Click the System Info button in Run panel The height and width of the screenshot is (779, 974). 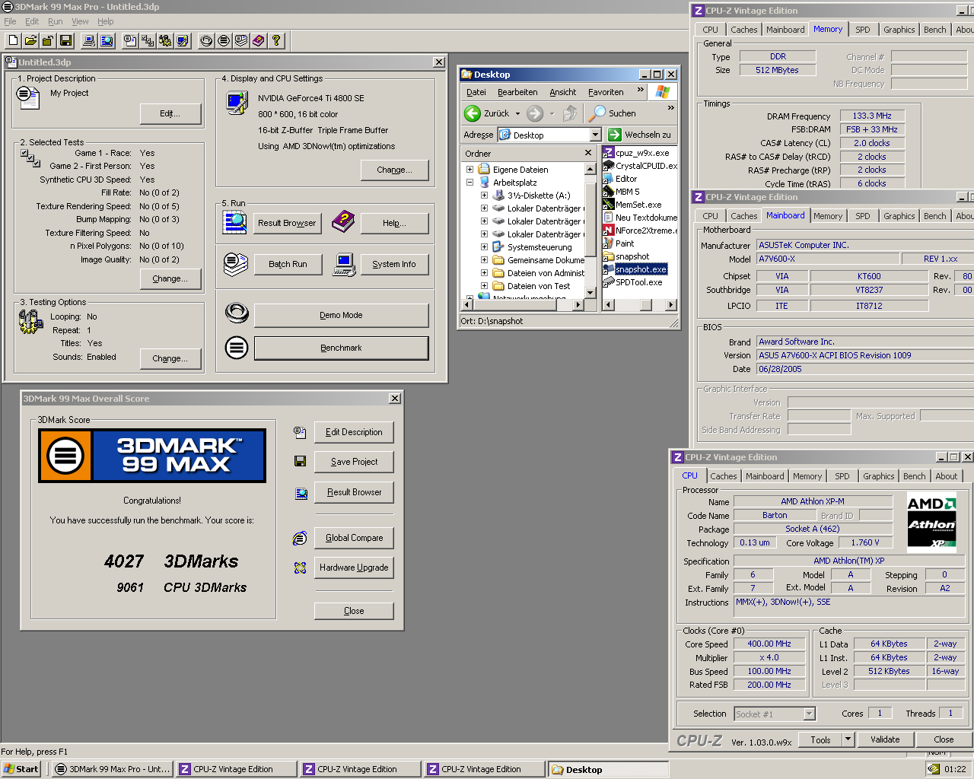[394, 264]
